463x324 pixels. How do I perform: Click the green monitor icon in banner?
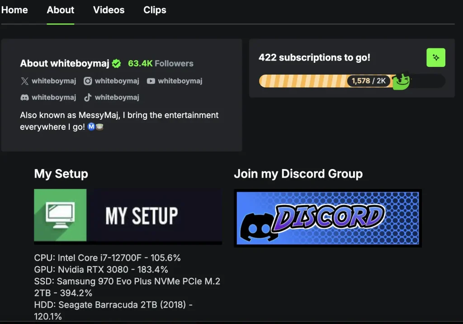point(60,215)
